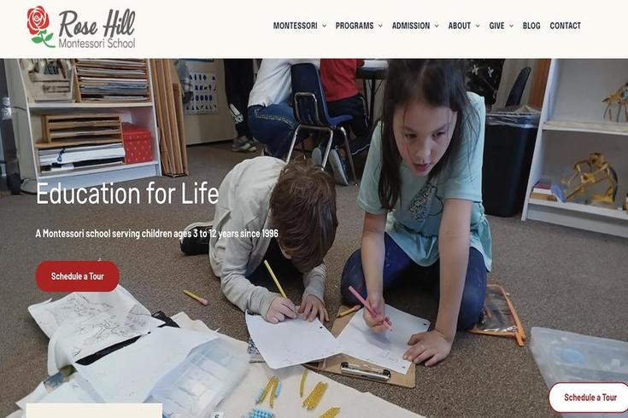Expand the Give dropdown chevron

click(x=511, y=26)
